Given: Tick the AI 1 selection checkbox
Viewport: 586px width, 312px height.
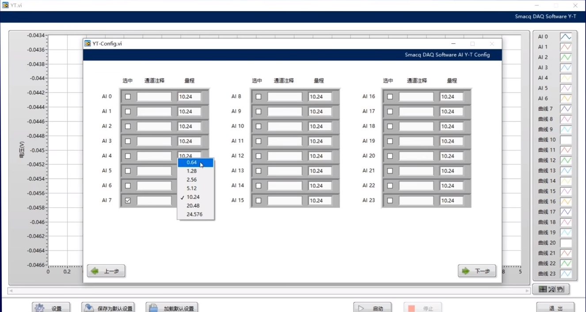Looking at the screenshot, I should point(128,112).
